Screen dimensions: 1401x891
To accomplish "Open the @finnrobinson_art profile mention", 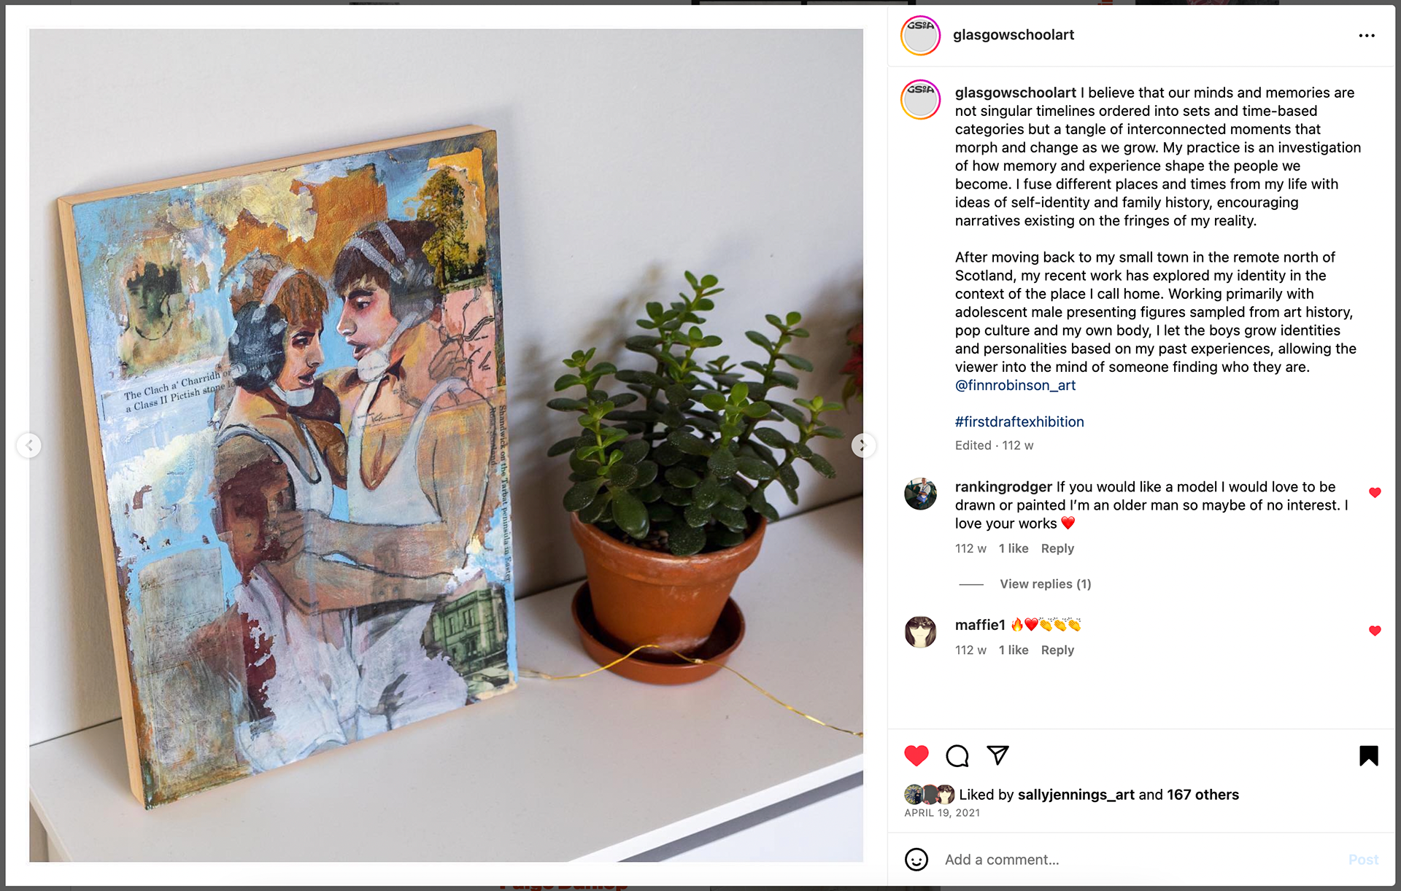I will click(x=1015, y=385).
